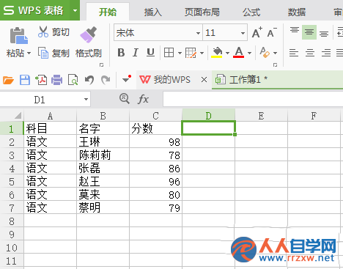Screen dimensions: 343x269
Task: Click the clear format eraser icon
Action: pos(265,52)
